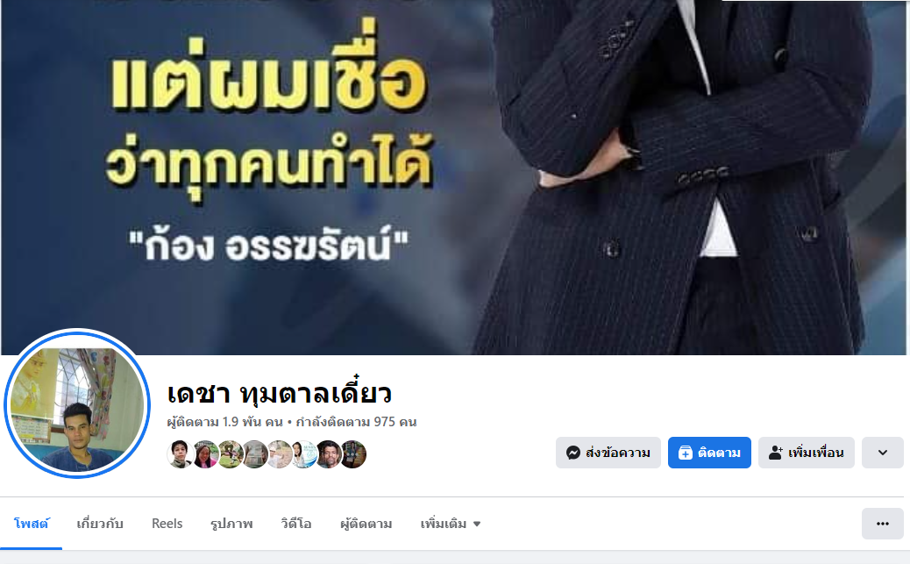This screenshot has height=564, width=910.
Task: Open the circular profile picture
Action: tap(77, 404)
